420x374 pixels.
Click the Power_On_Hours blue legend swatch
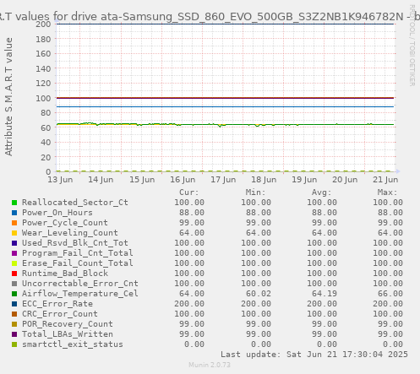coord(14,213)
